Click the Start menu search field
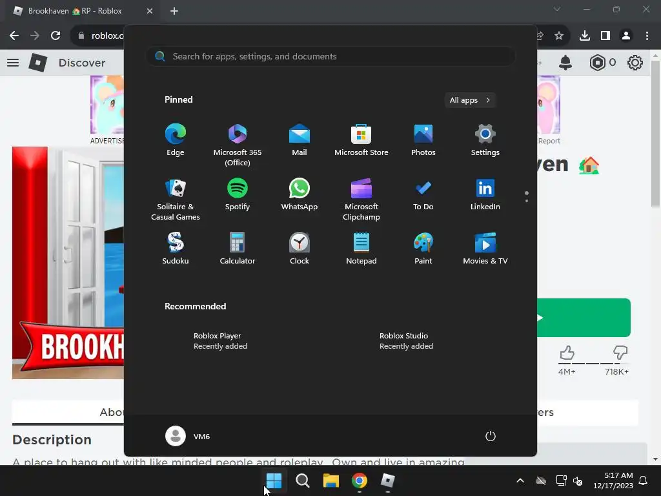This screenshot has height=496, width=661. [330, 57]
